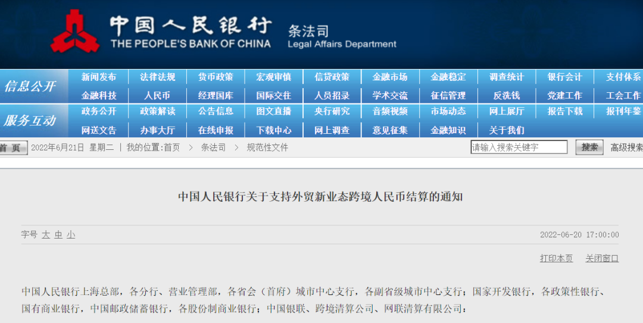Open 央行研究 menu item
This screenshot has height=323, width=643.
pyautogui.click(x=332, y=111)
